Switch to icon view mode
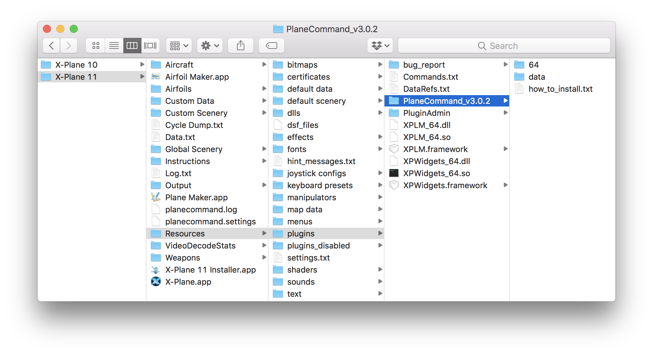 pyautogui.click(x=95, y=46)
